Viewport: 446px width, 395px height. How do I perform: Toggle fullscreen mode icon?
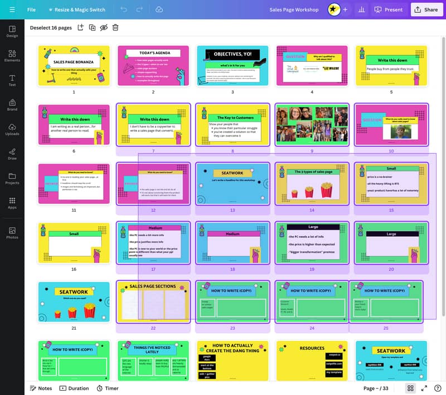(x=424, y=388)
